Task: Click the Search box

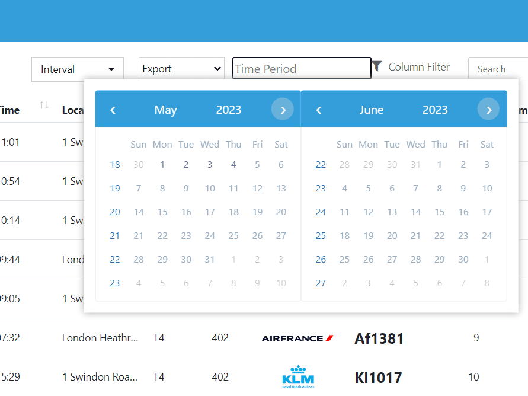Action: [497, 69]
